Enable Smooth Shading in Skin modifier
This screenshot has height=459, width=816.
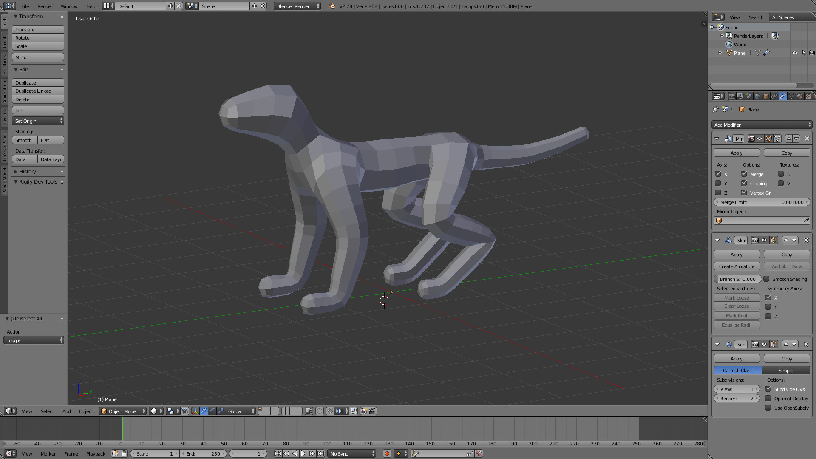point(766,279)
